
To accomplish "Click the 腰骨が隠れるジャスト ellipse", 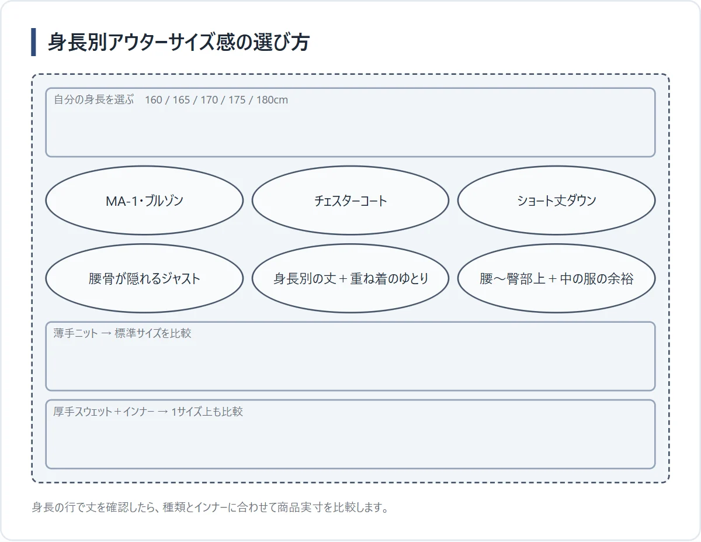I will [x=144, y=278].
